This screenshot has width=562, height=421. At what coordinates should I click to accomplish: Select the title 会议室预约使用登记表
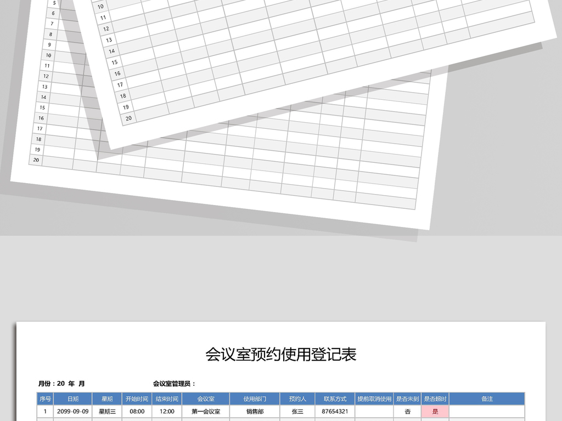point(281,353)
